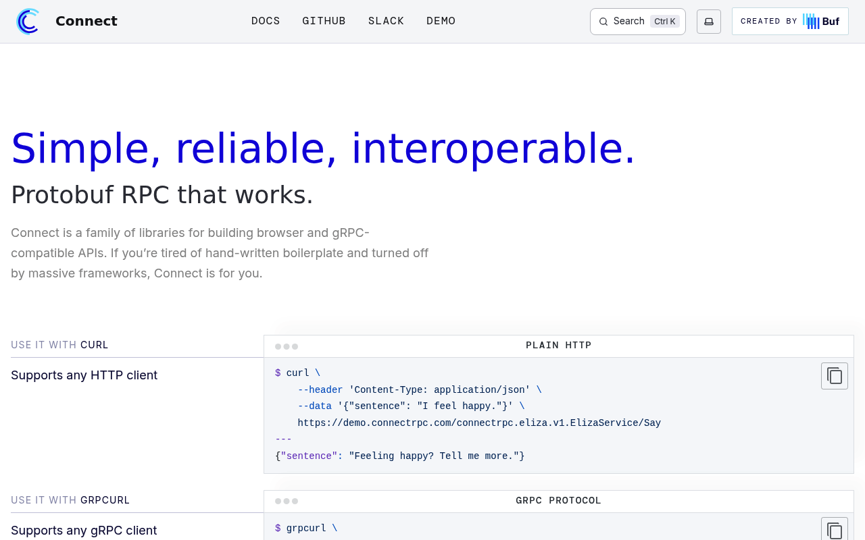Click the 'PLAIN HTTP' window title
This screenshot has height=540, width=865.
559,346
